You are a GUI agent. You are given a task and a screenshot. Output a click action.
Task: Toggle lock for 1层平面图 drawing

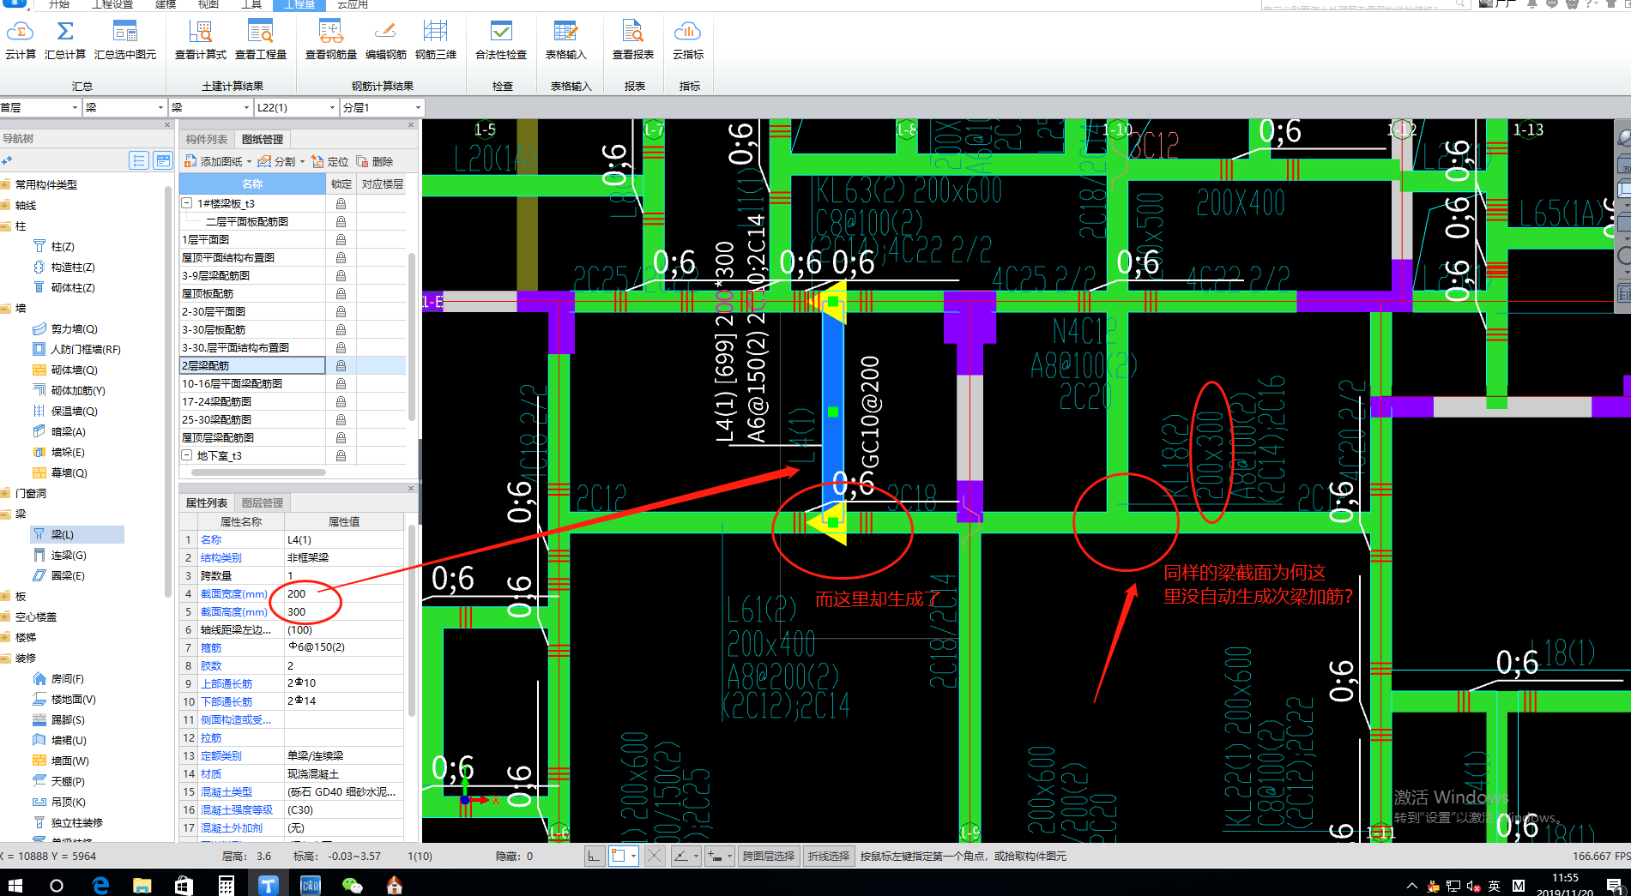341,239
